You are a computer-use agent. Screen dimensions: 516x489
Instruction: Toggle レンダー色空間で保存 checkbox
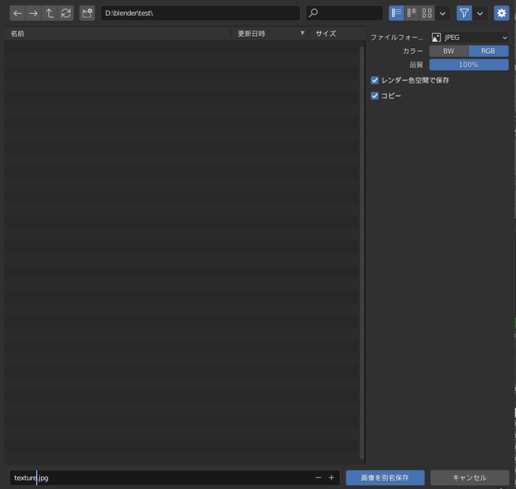(375, 80)
